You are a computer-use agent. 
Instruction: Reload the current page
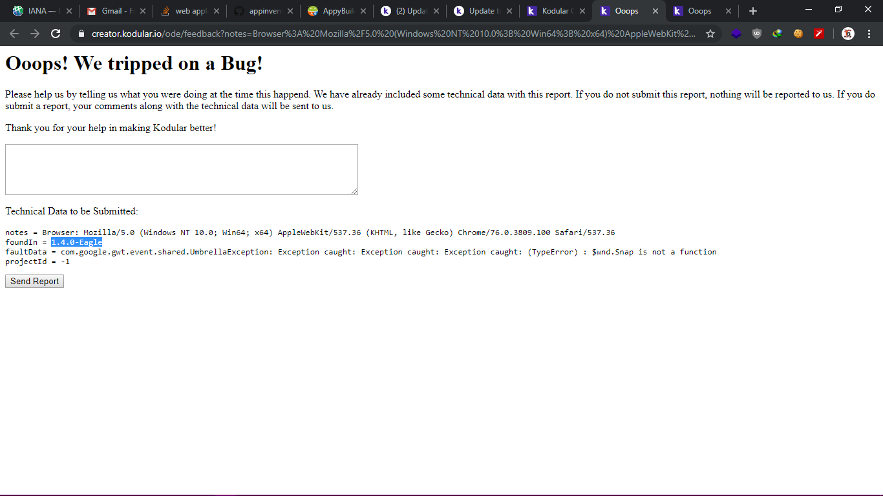(56, 34)
